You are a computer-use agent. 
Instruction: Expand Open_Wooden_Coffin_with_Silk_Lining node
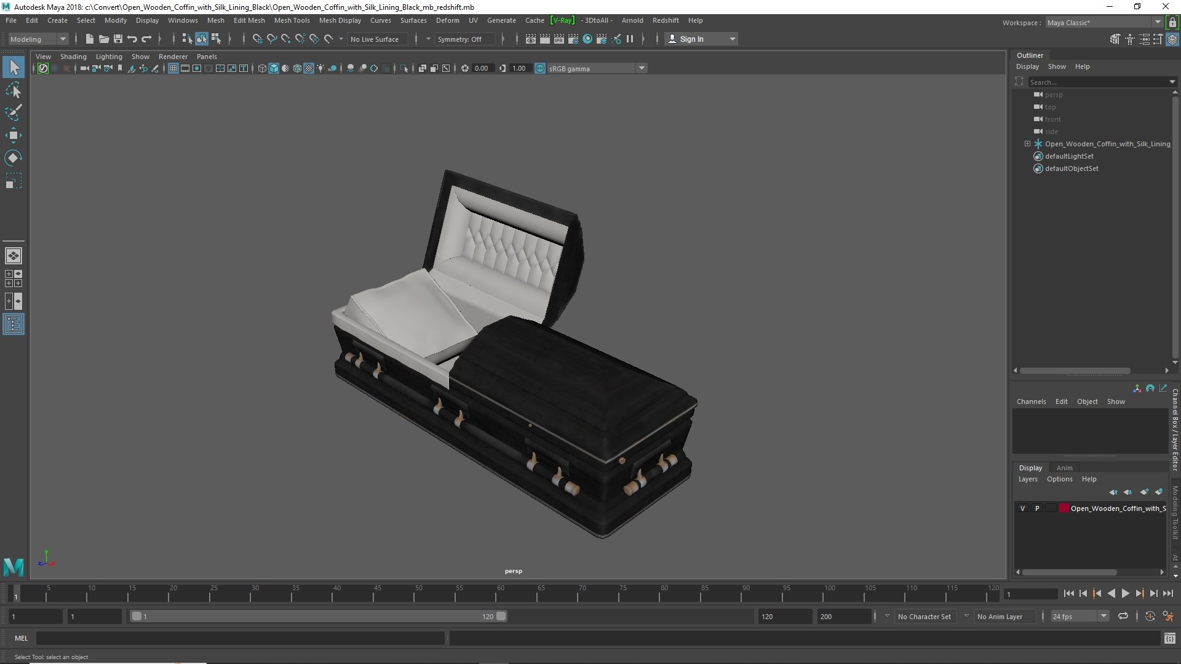[1027, 143]
